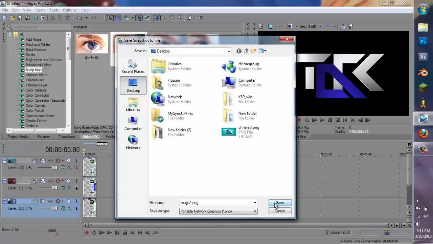Image resolution: width=433 pixels, height=244 pixels.
Task: Open the Tools menu
Action: pyautogui.click(x=54, y=10)
